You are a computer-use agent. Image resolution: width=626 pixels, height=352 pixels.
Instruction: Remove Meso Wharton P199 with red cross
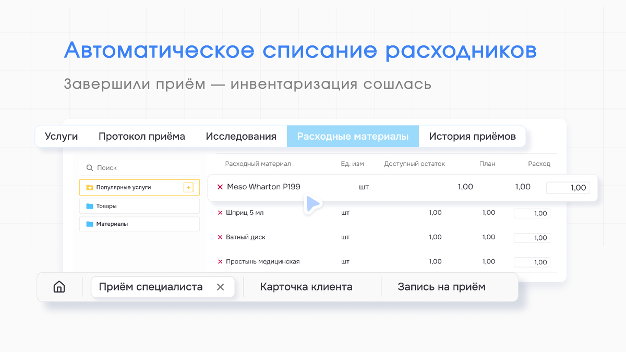(x=220, y=187)
